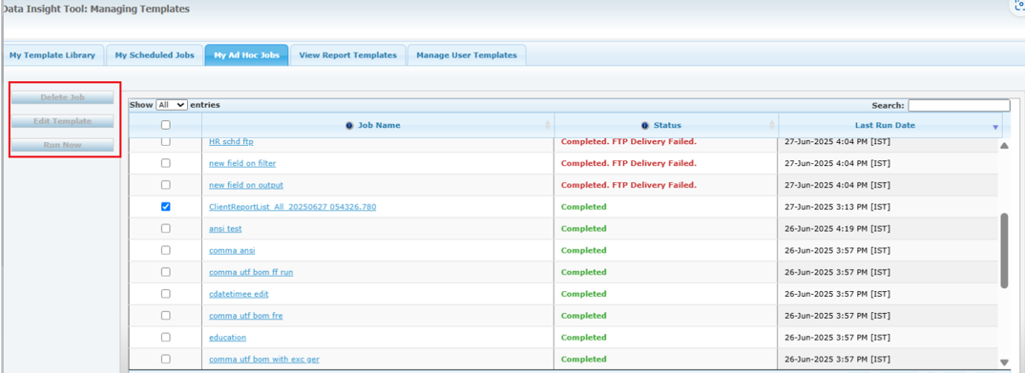This screenshot has width=1025, height=373.
Task: Click FTP Delivery Failed status for new field on output
Action: coord(629,185)
